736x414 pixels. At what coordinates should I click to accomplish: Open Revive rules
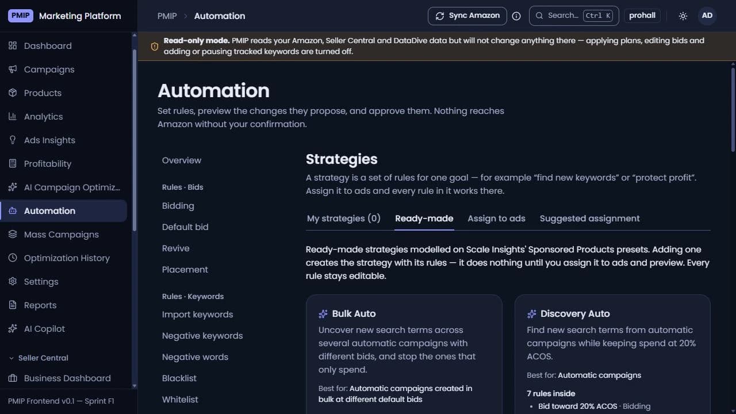[176, 248]
